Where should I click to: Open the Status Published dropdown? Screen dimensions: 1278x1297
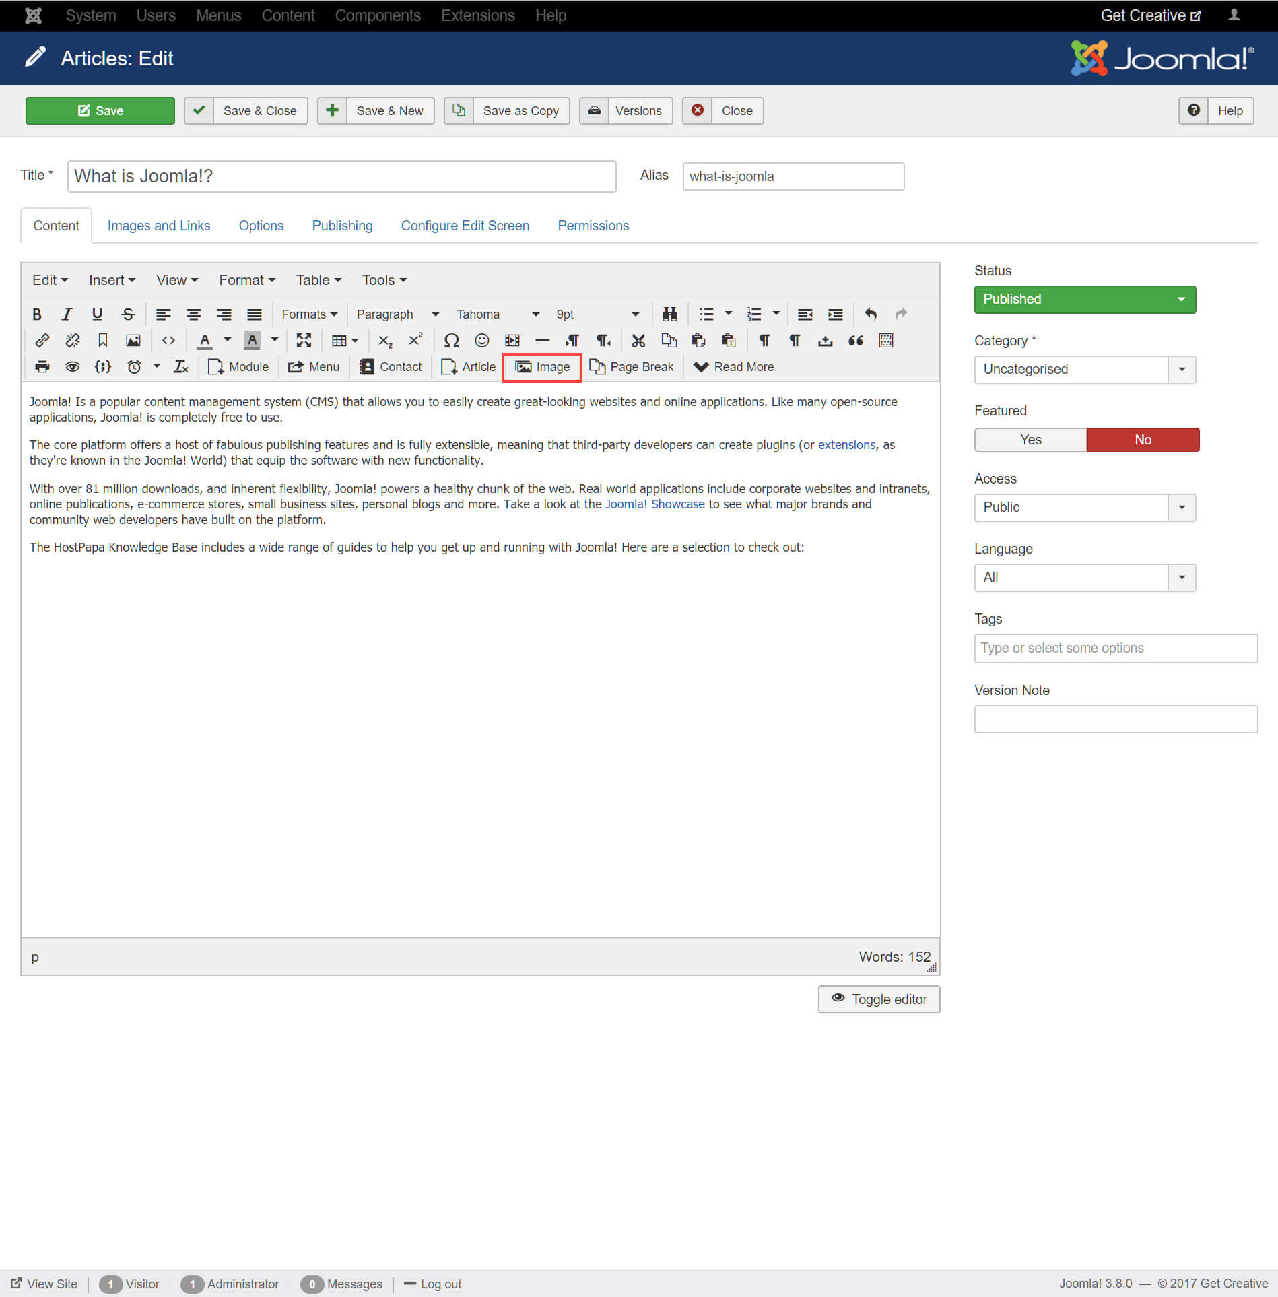[x=1085, y=300]
